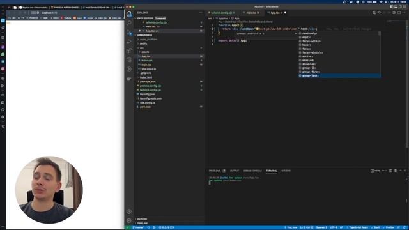Click the open changes icon in editor toolbar
This screenshot has height=230, width=409.
[374, 13]
